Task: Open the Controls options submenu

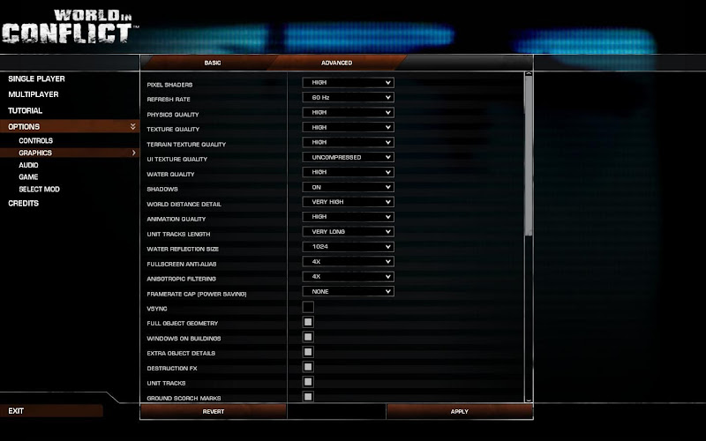Action: coord(35,141)
